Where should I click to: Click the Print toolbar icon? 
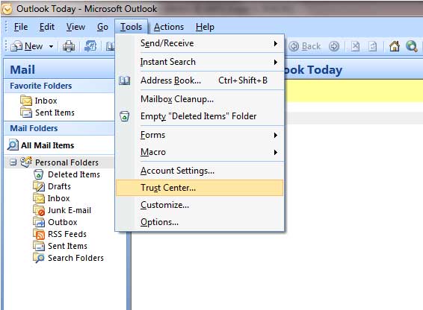[69, 46]
